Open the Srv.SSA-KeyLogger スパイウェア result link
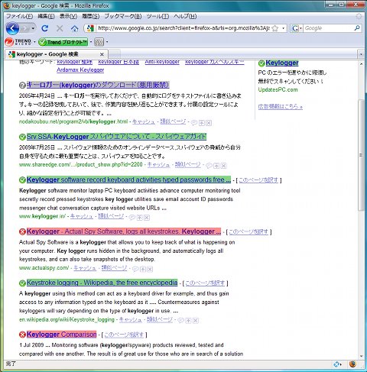 click(x=116, y=137)
